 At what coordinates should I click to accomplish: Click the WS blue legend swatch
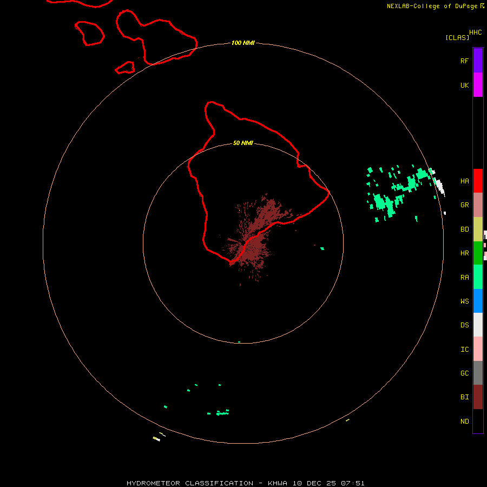click(x=478, y=301)
